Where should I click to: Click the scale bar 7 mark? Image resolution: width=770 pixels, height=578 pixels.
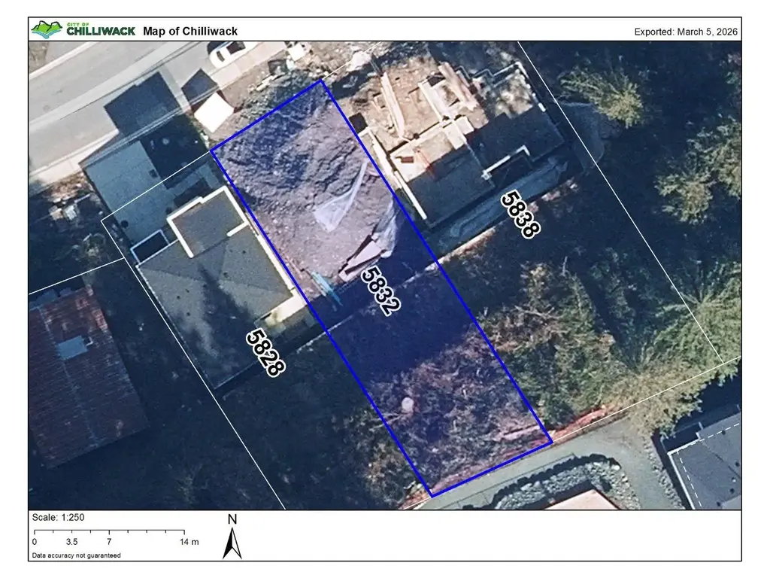tap(109, 542)
